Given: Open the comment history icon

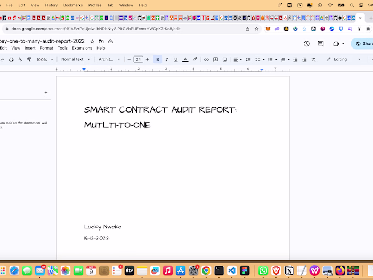Looking at the screenshot, I should point(321,44).
